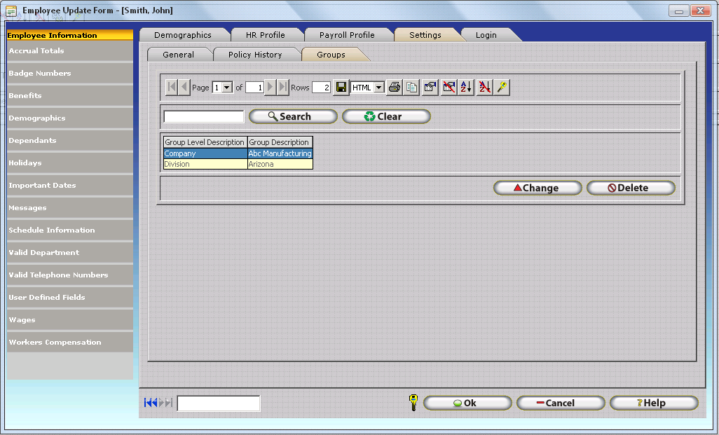Select the Division Arizona table row
The height and width of the screenshot is (435, 719).
[238, 165]
